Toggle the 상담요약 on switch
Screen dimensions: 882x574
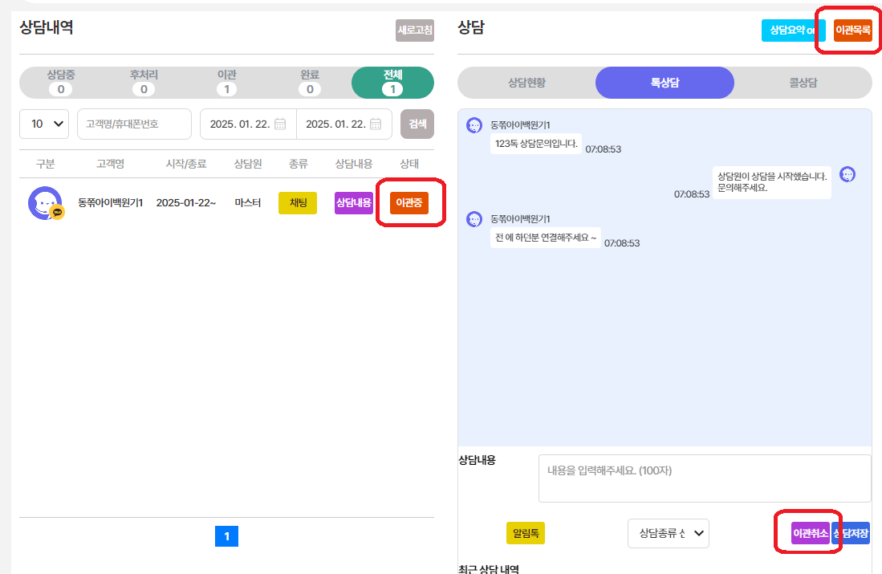[793, 31]
